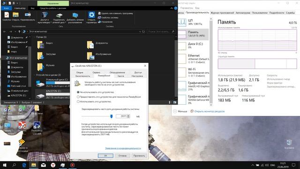300x169 pixels.
Task: Show hidden tray icons chevron
Action: pyautogui.click(x=253, y=165)
